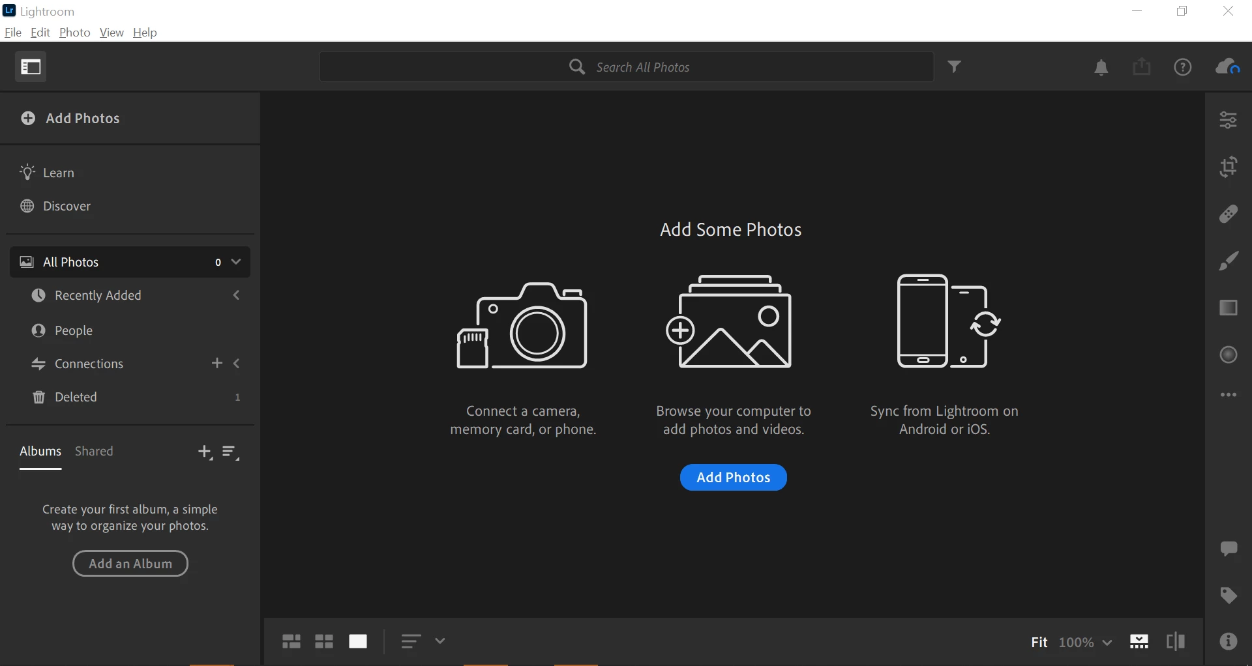Toggle the filmstrip icon
The image size is (1252, 666).
[1139, 642]
